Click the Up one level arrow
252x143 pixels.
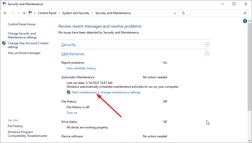(24, 13)
